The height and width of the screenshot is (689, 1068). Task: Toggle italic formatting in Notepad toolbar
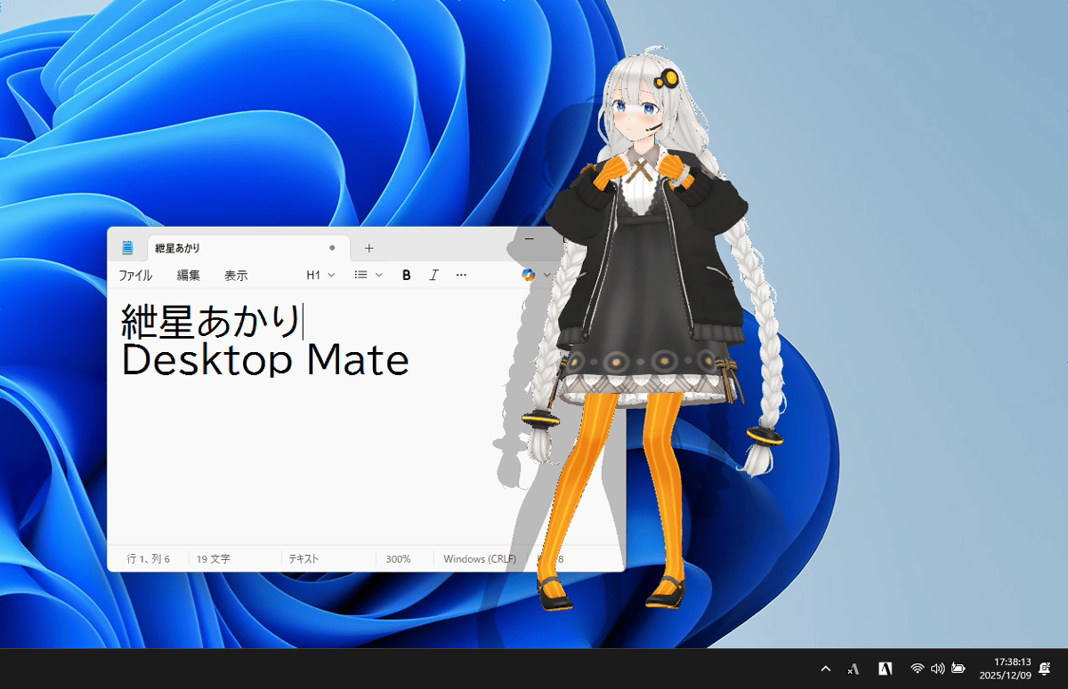coord(433,276)
